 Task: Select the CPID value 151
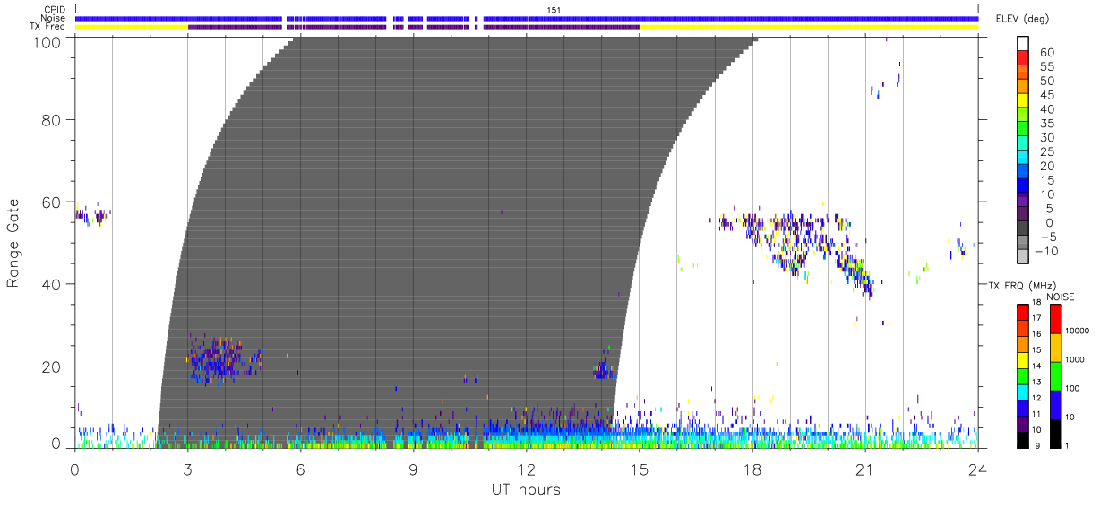[x=554, y=10]
